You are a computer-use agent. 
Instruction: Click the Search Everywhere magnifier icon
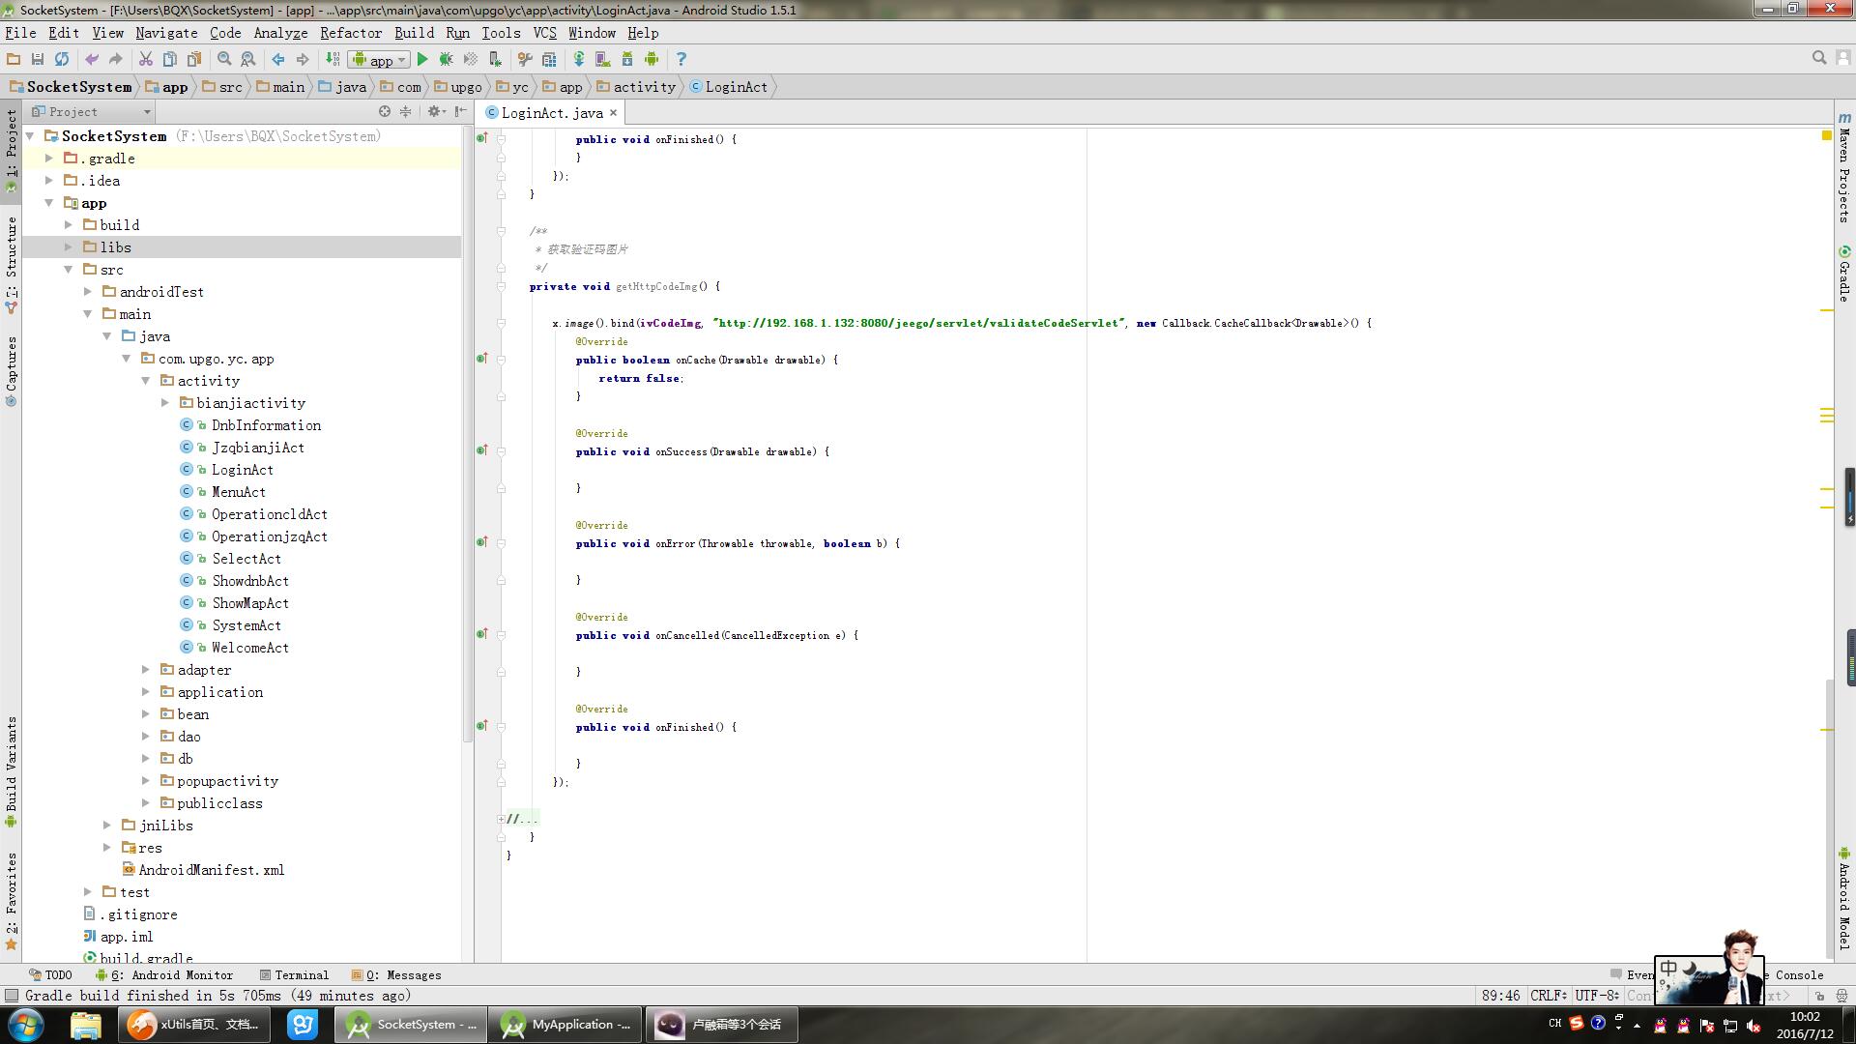(1819, 58)
